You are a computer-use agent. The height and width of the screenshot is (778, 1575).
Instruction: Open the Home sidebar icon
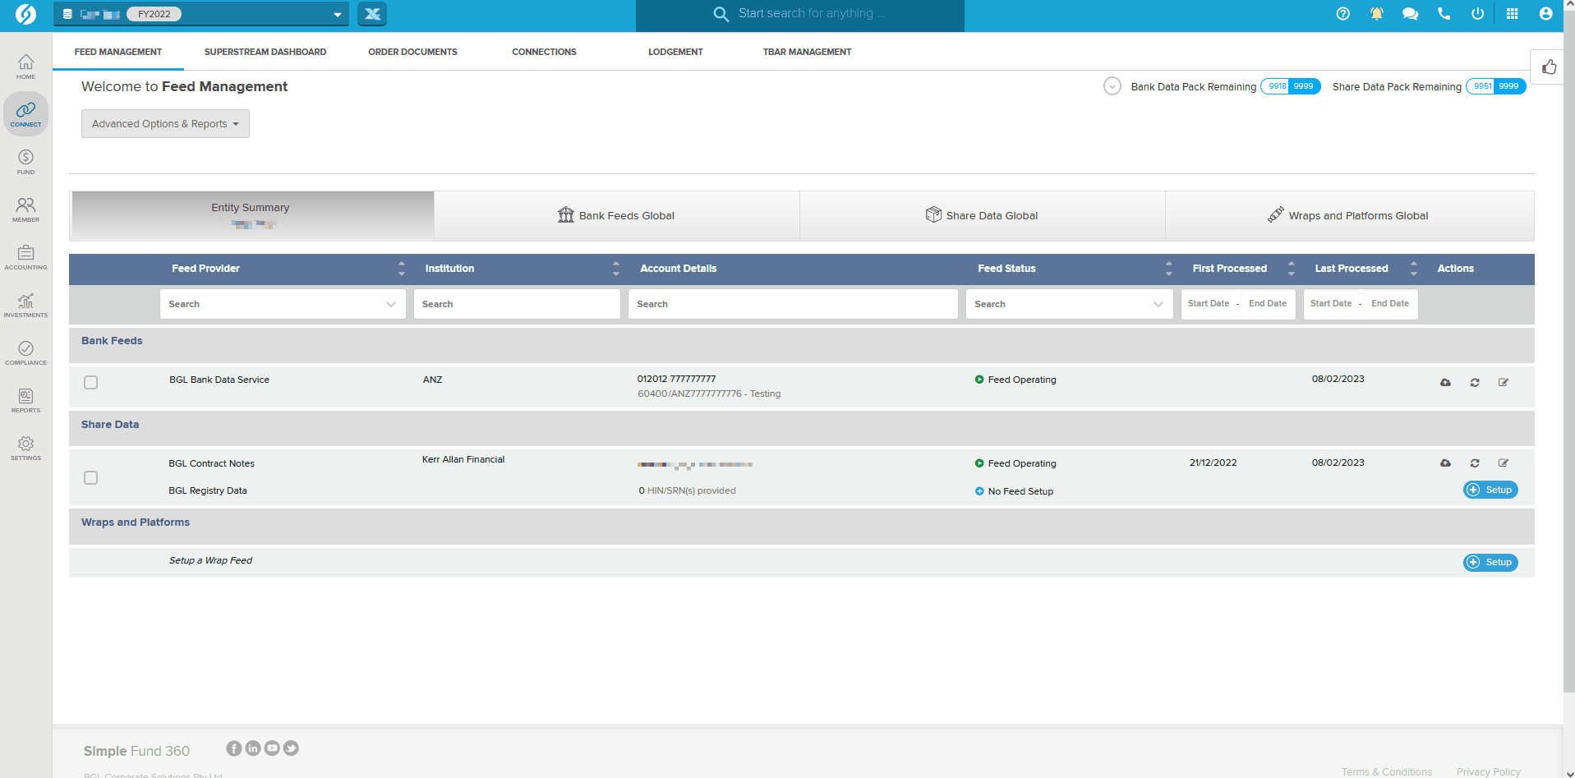click(x=25, y=66)
